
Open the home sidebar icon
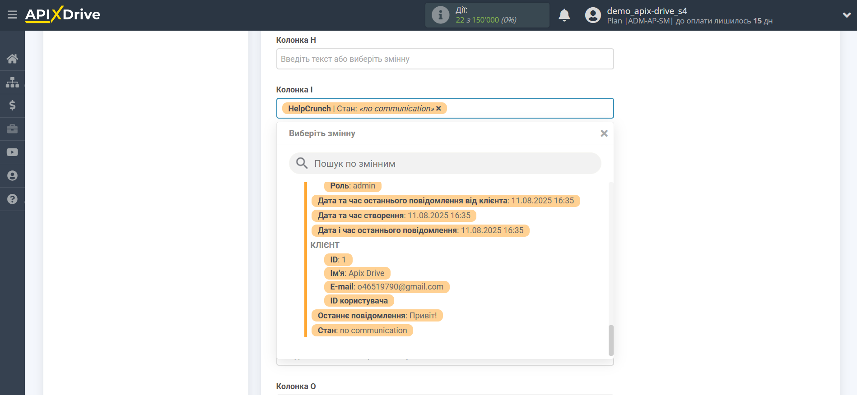pos(12,59)
